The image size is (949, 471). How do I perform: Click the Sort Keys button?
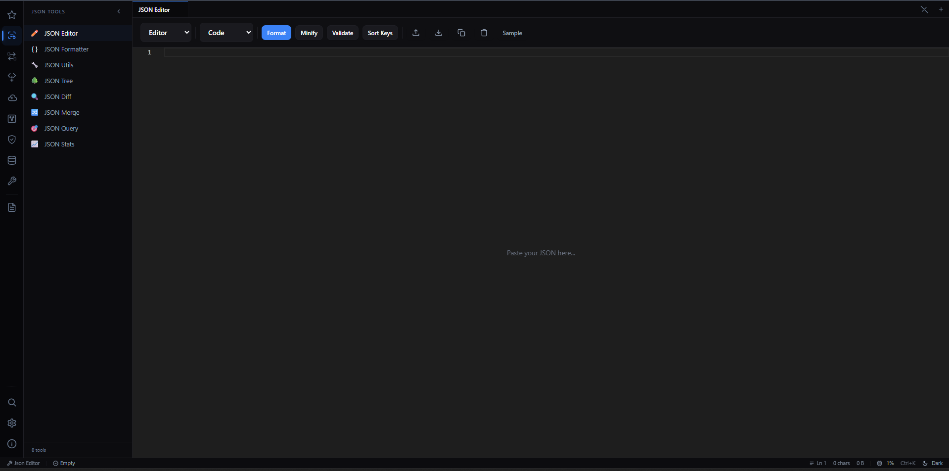(x=380, y=33)
